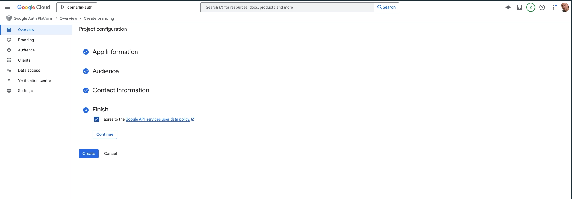This screenshot has height=199, width=572.
Task: Open the main navigation hamburger menu
Action: pos(8,7)
